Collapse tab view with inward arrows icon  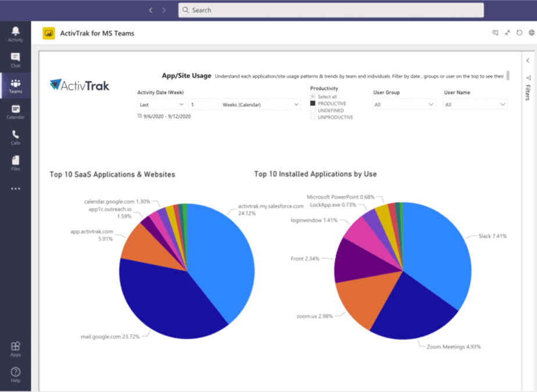507,33
